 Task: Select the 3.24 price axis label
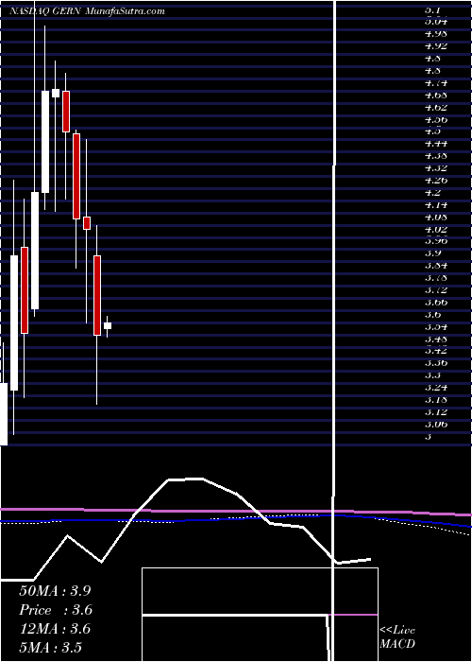(436, 387)
